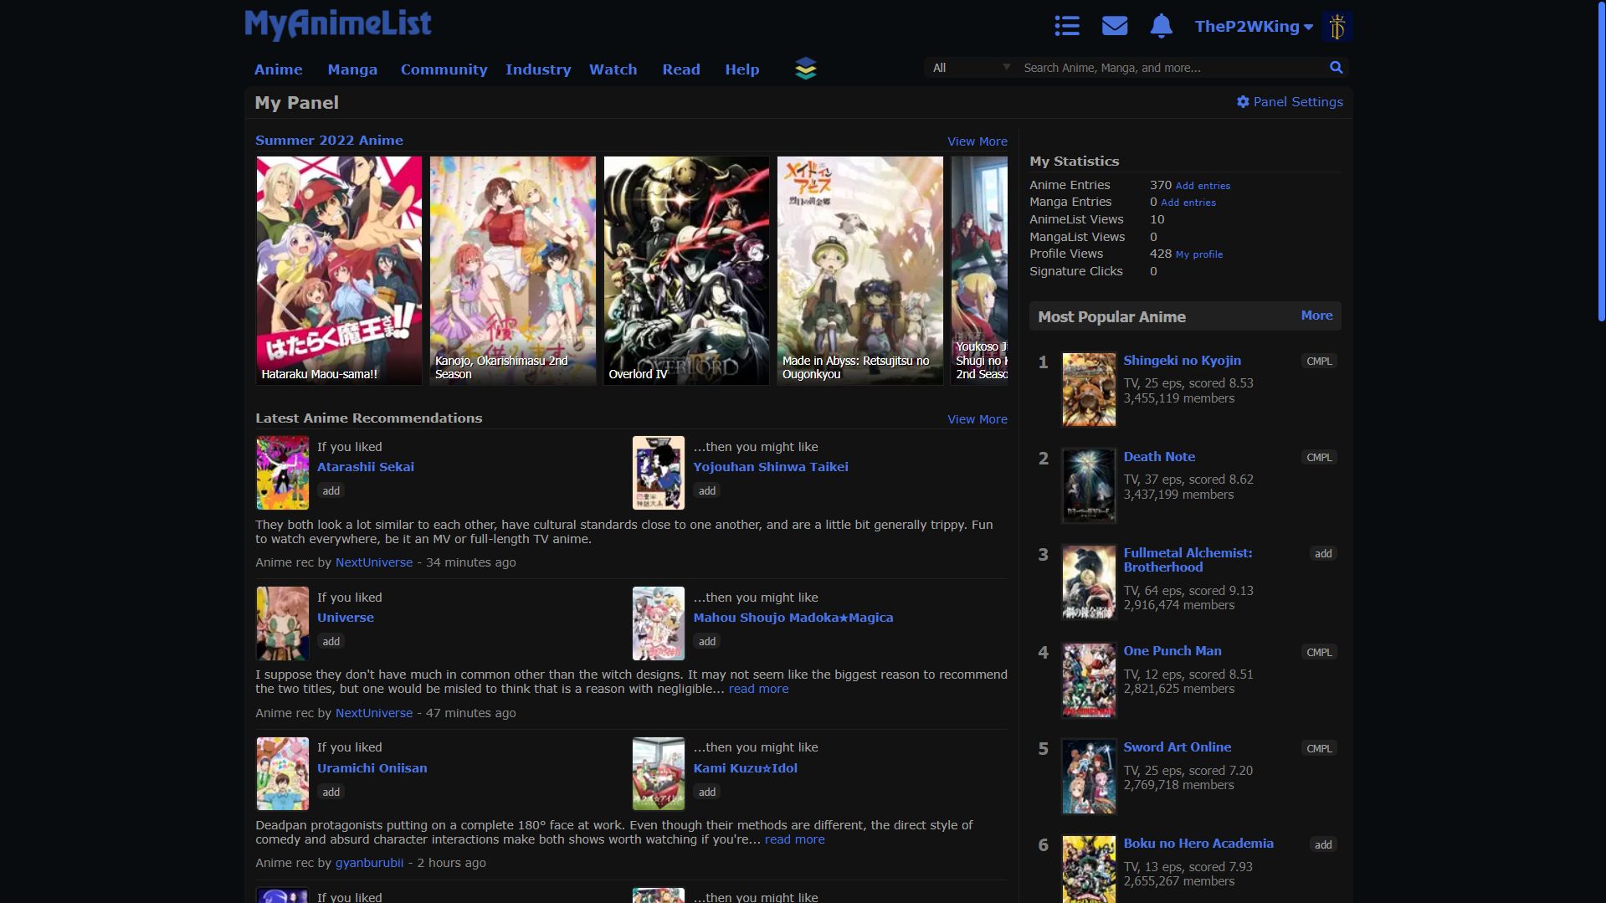Open Death Note title link
The image size is (1606, 903).
coord(1159,457)
